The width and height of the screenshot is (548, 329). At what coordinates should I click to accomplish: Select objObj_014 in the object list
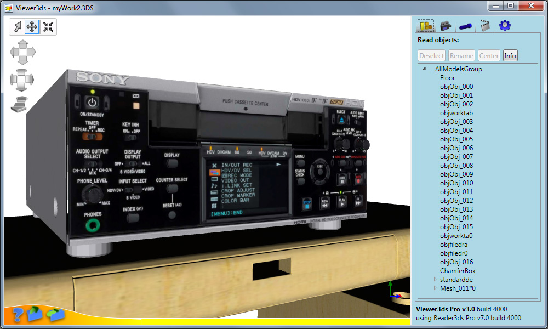point(456,218)
